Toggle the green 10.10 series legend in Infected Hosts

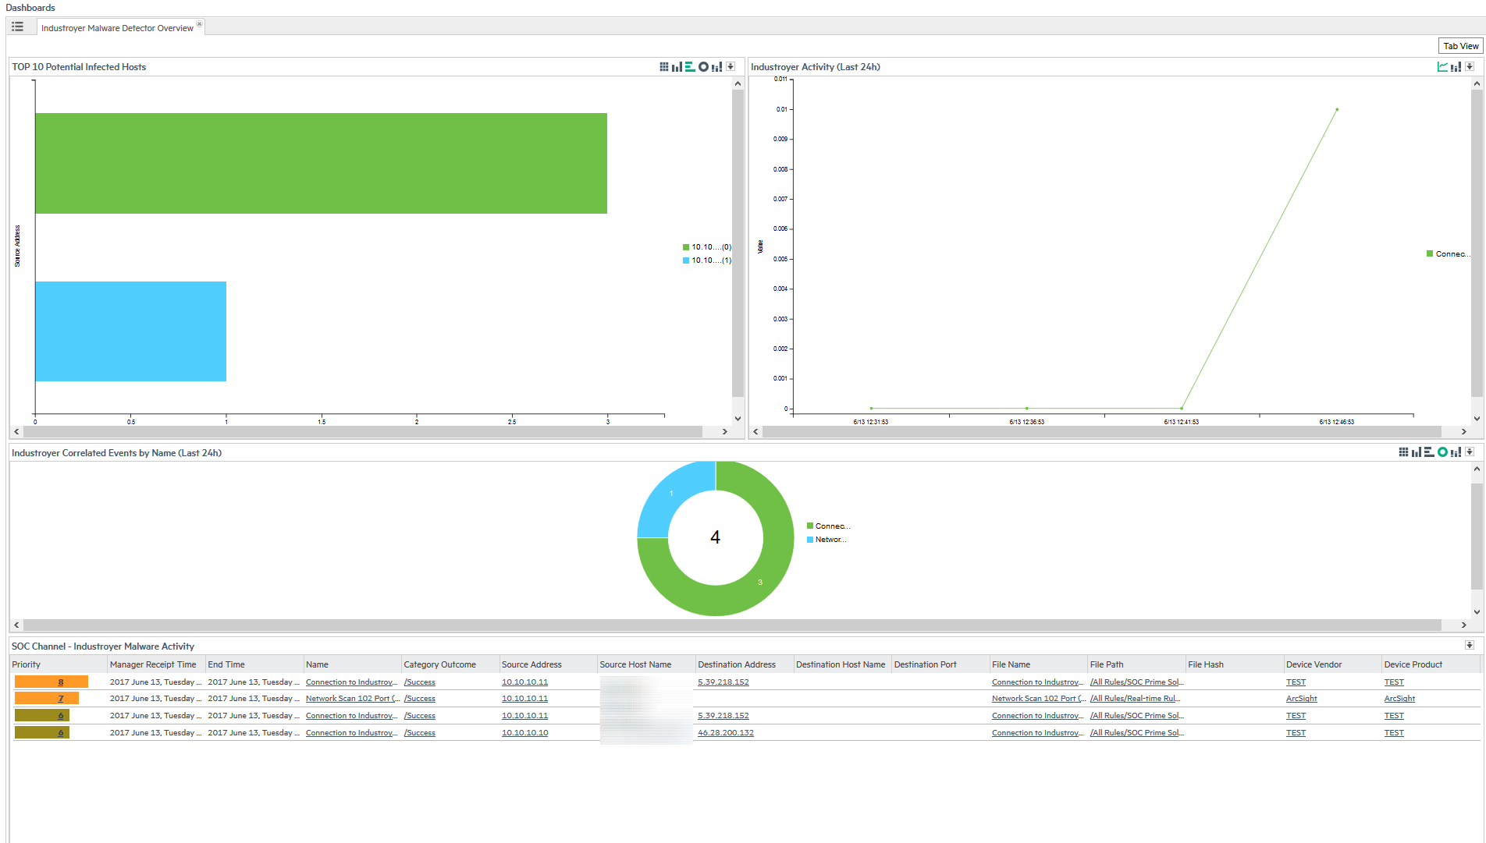(x=706, y=247)
